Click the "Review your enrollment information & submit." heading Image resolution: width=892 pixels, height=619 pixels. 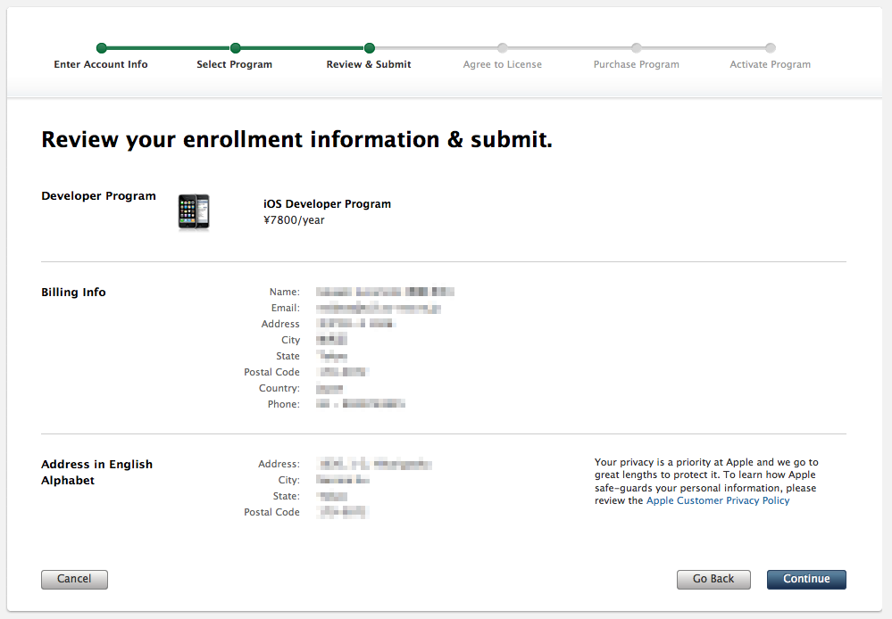(x=296, y=139)
